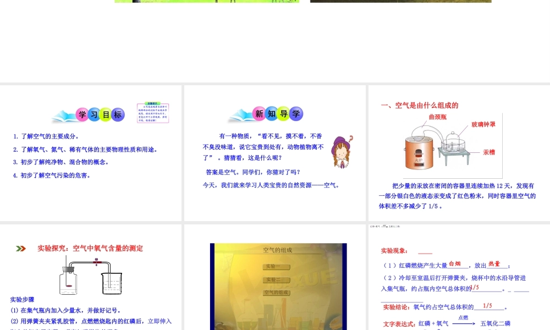Open the yellow 空气的组成 slide

click(x=274, y=277)
